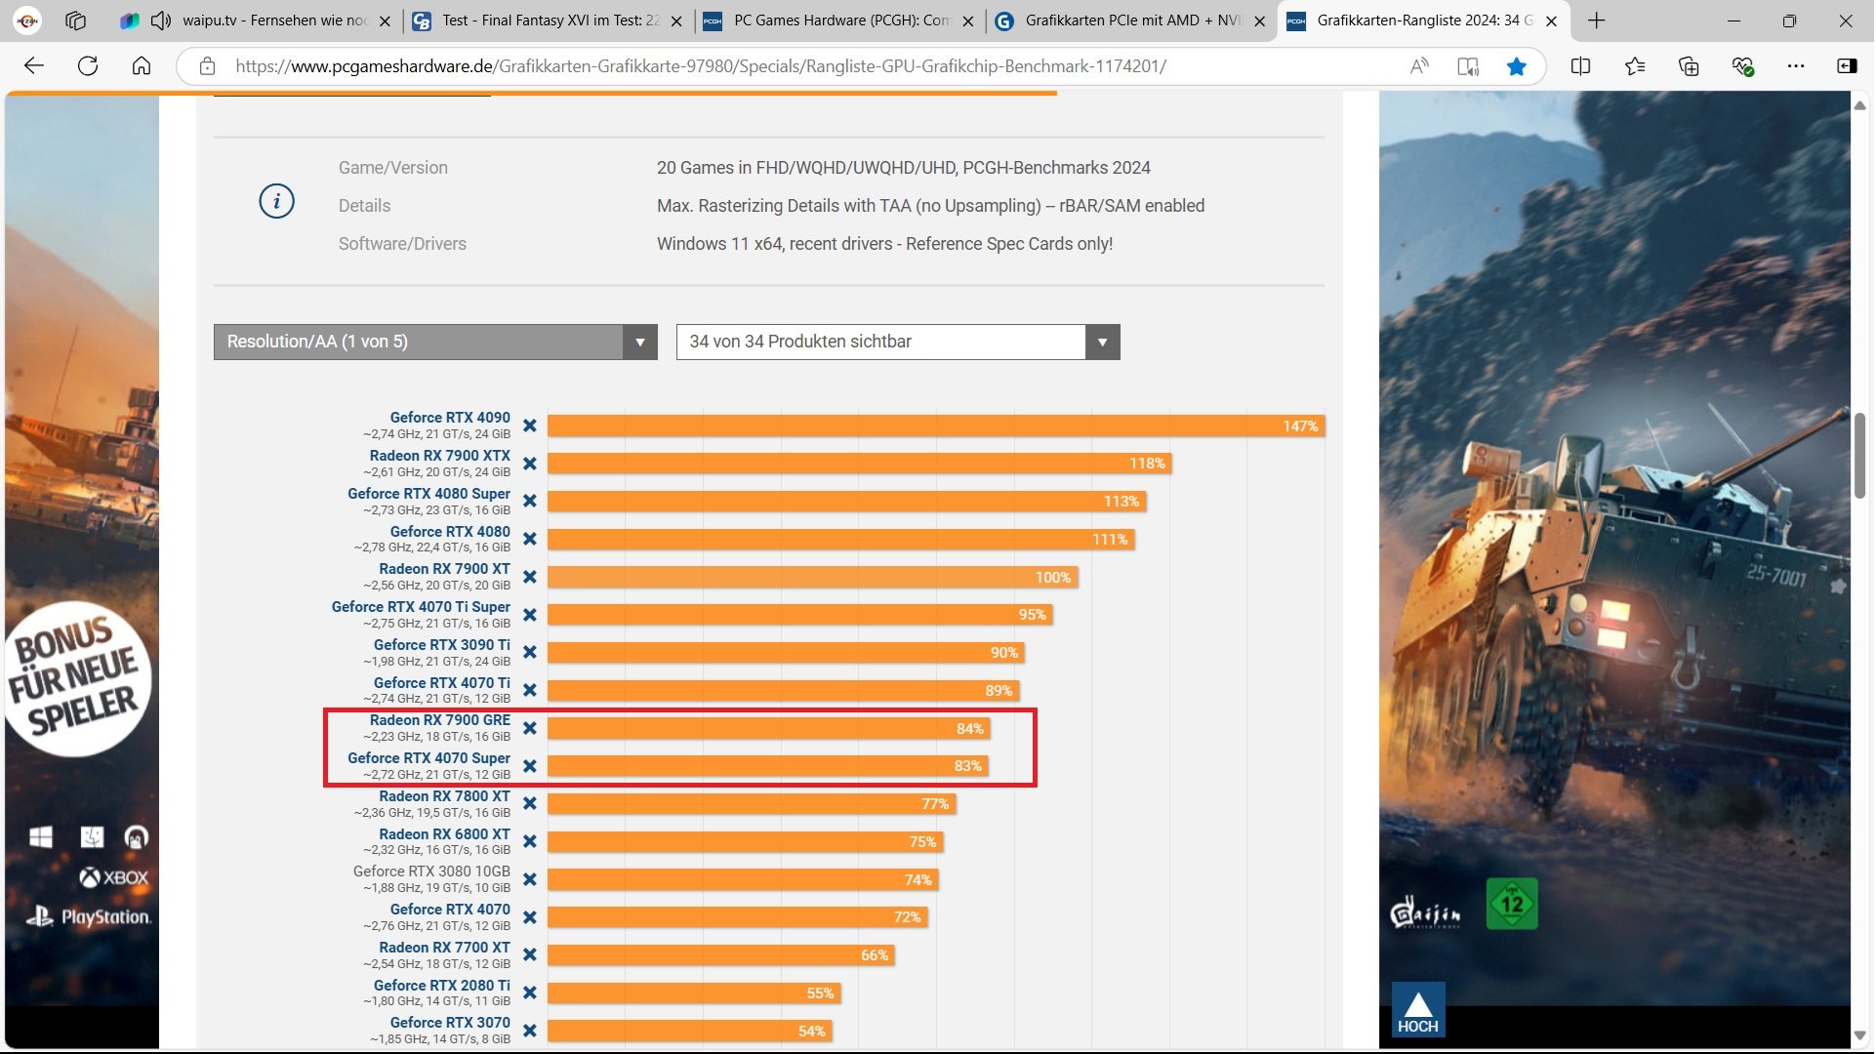This screenshot has width=1876, height=1054.
Task: Hide Geforce RTX 3070 using its X mark
Action: [529, 1031]
